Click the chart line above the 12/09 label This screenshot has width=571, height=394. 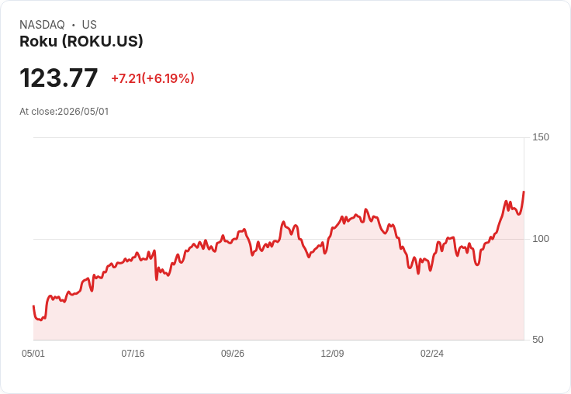332,228
